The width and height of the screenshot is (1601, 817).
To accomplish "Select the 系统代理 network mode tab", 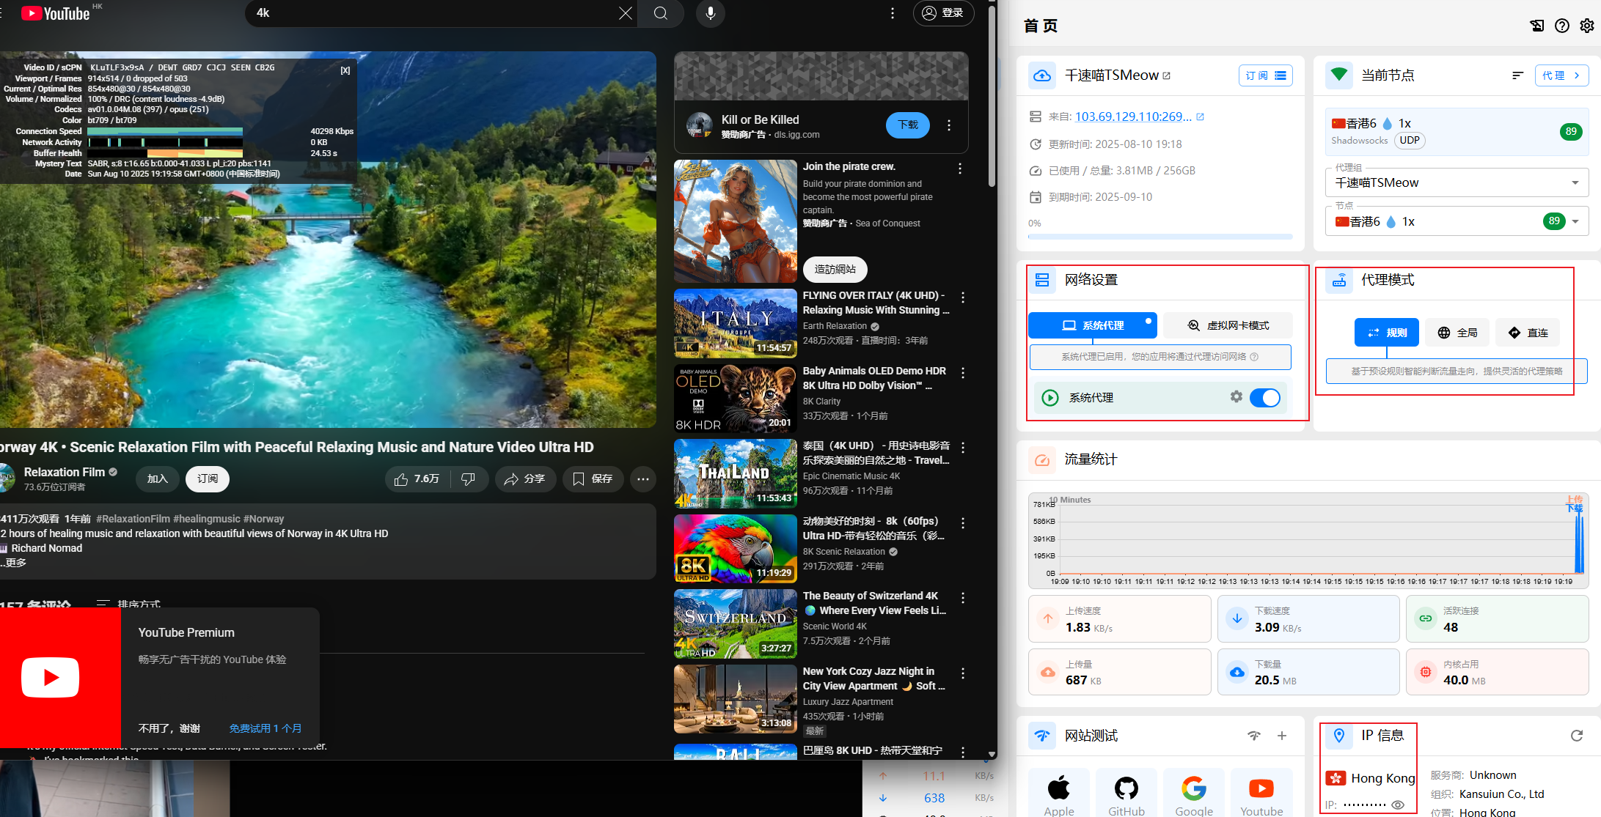I will coord(1093,325).
